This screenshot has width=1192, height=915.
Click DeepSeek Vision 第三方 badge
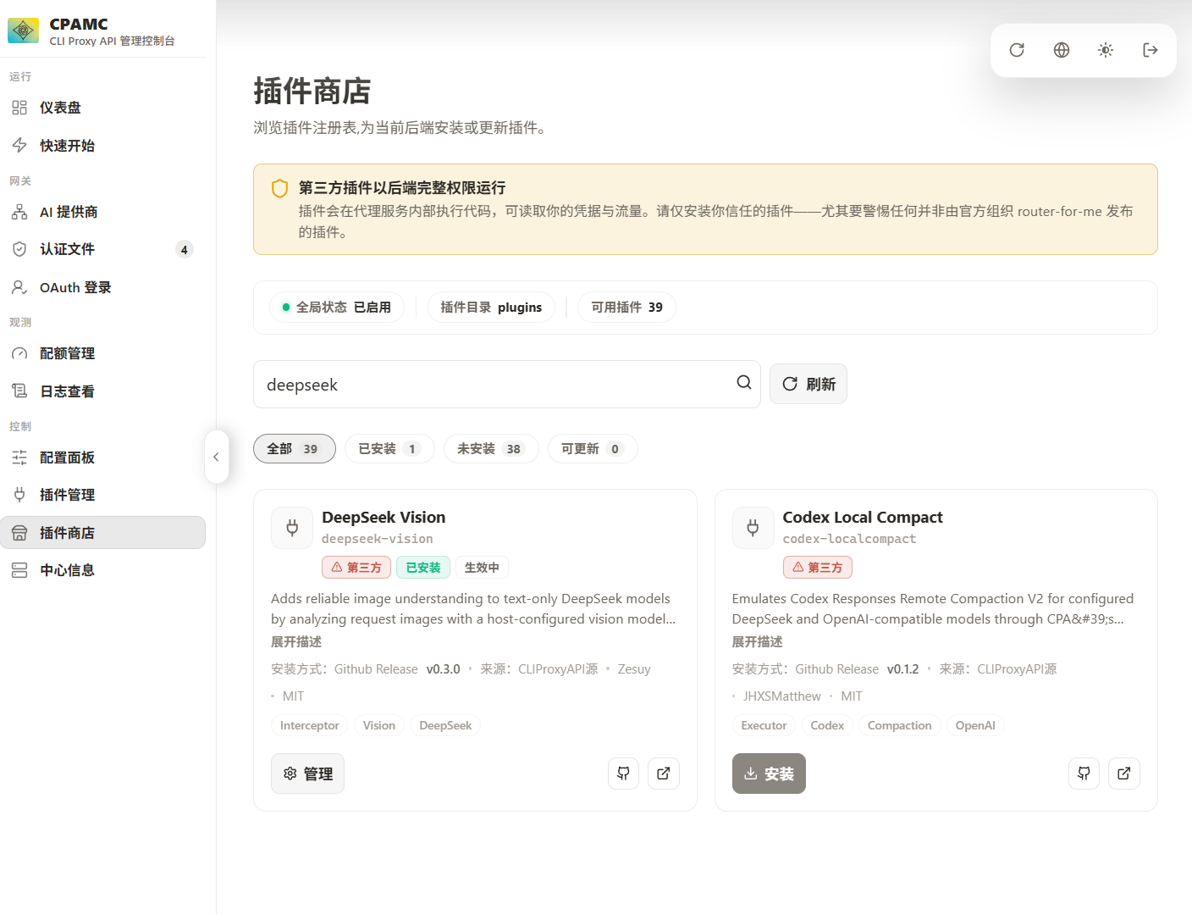point(356,568)
